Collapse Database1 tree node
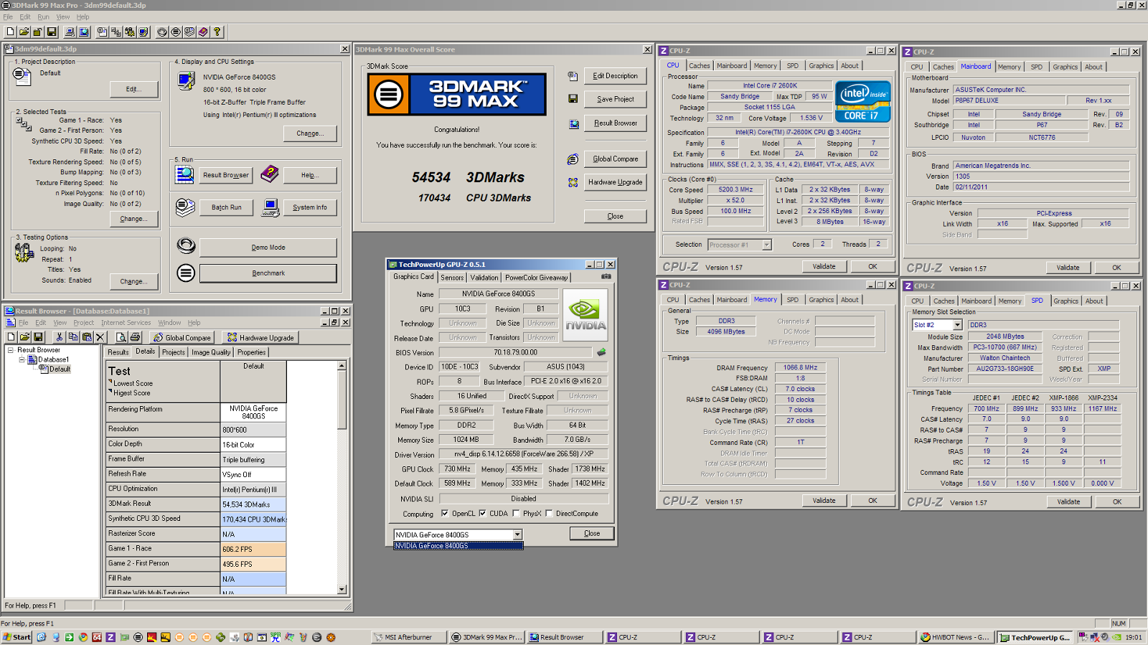 click(x=22, y=359)
